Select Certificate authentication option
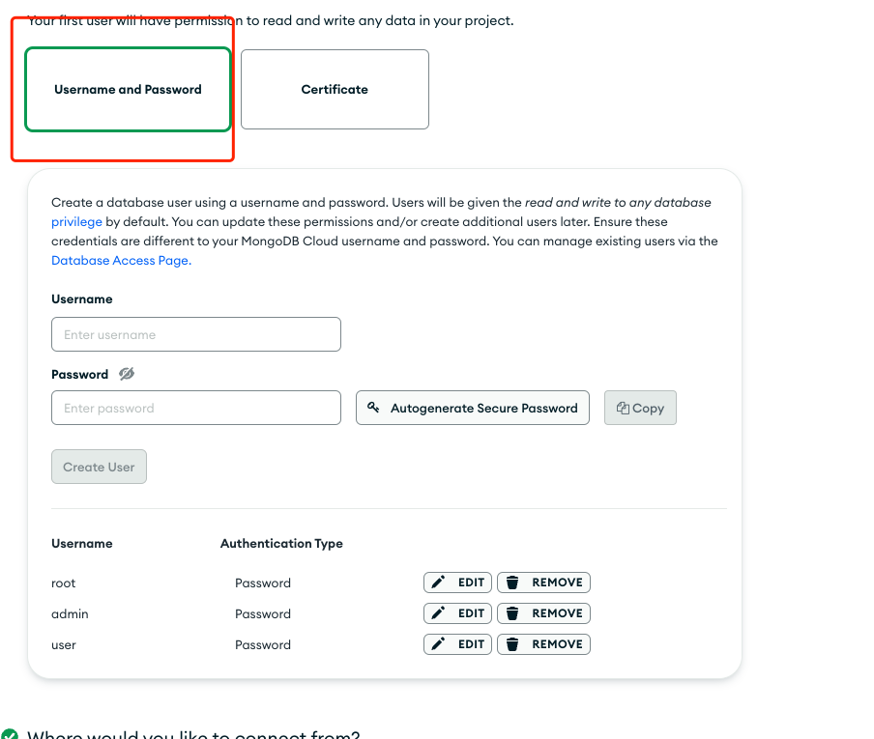This screenshot has height=739, width=874. (335, 90)
